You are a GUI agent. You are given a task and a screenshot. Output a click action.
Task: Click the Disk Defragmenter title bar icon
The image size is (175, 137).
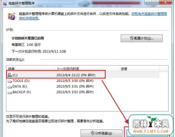[x=5, y=3]
